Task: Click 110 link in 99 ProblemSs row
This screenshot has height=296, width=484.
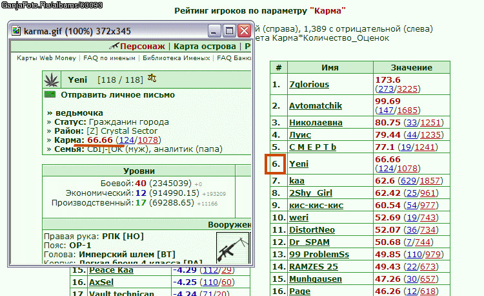Action: 414,254
